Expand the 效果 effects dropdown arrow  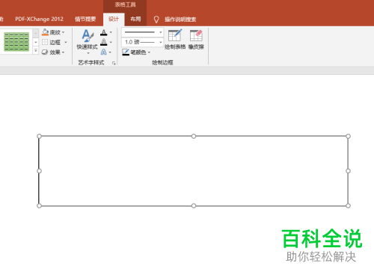tap(64, 52)
